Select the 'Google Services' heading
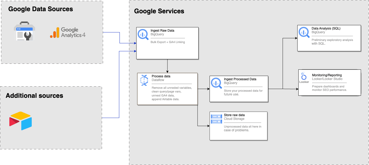This screenshot has width=369, height=165. point(159,11)
